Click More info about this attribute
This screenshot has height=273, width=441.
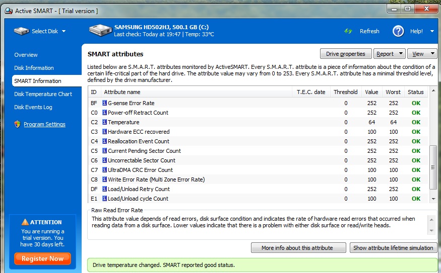pos(298,248)
